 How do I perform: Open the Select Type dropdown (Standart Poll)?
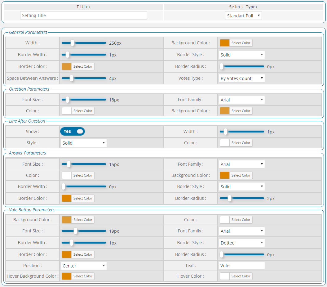[x=243, y=16]
